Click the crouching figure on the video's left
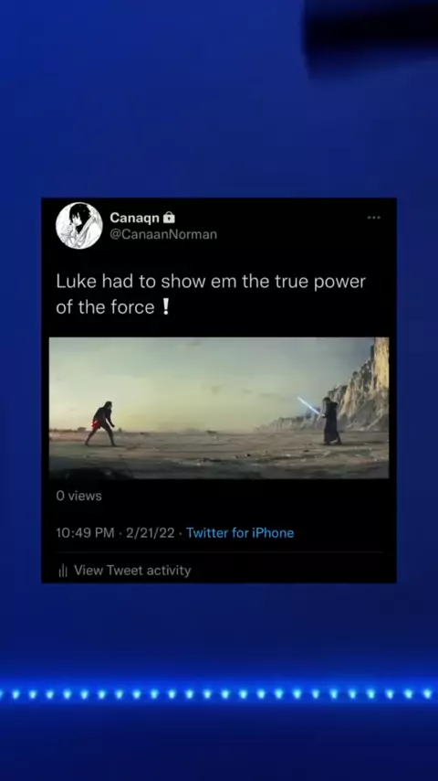438x781 pixels. pos(100,423)
